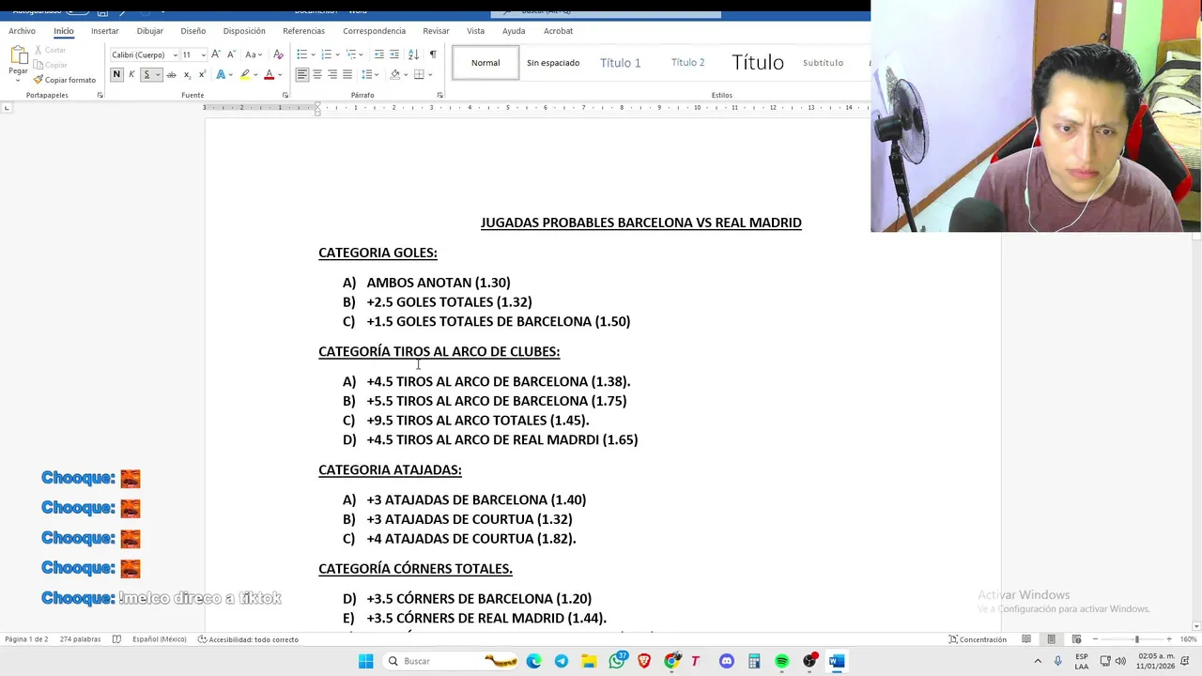
Task: Click the borders icon
Action: pyautogui.click(x=419, y=74)
